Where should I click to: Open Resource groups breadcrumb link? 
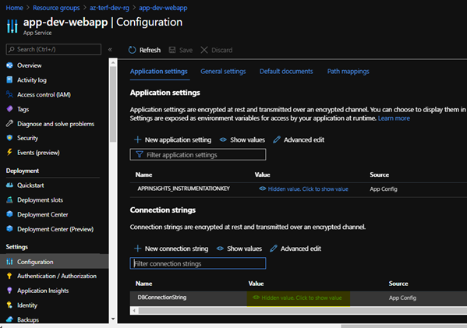click(56, 8)
